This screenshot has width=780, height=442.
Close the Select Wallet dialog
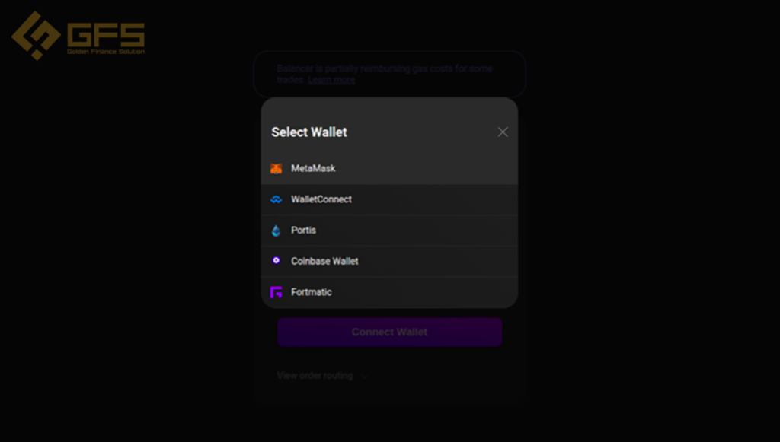pyautogui.click(x=503, y=132)
